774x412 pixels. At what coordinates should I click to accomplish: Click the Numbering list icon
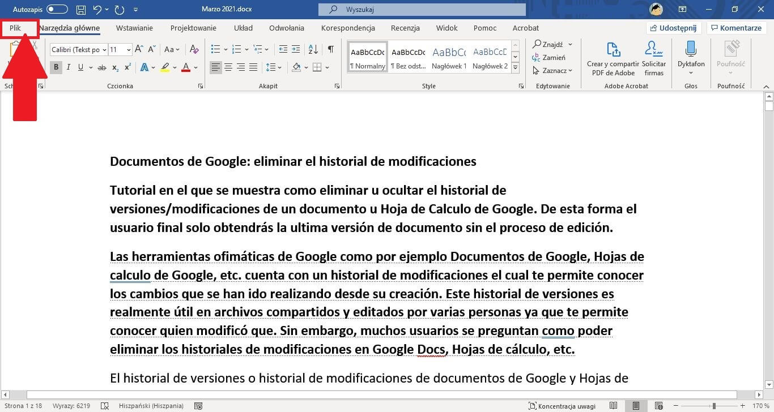click(x=237, y=50)
